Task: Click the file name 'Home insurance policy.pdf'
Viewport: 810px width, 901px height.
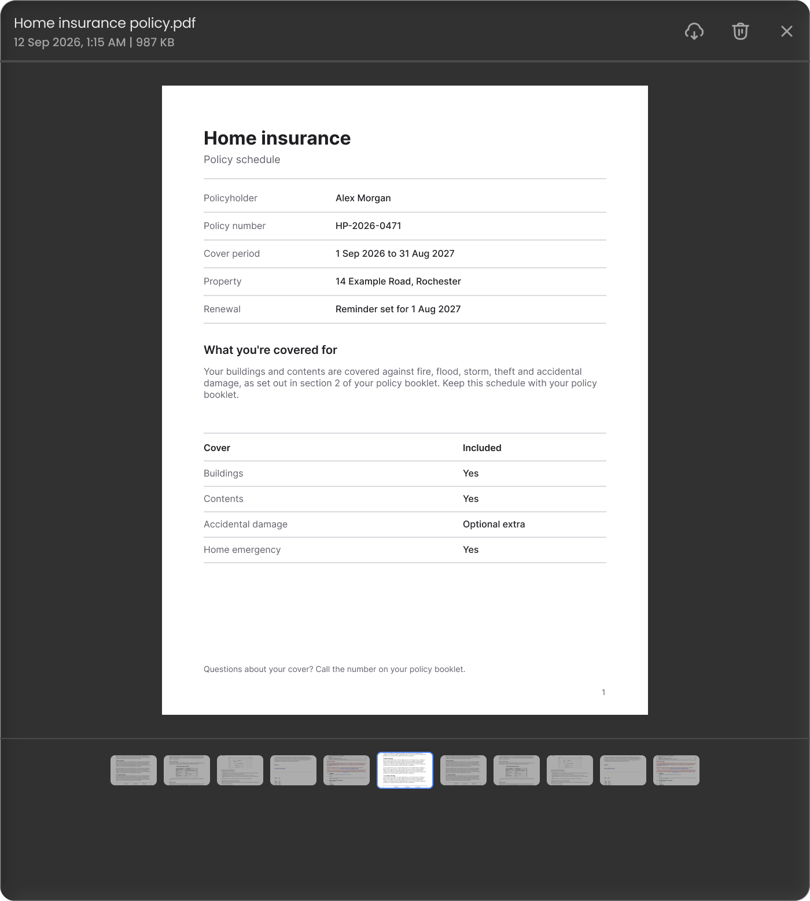Action: [105, 23]
